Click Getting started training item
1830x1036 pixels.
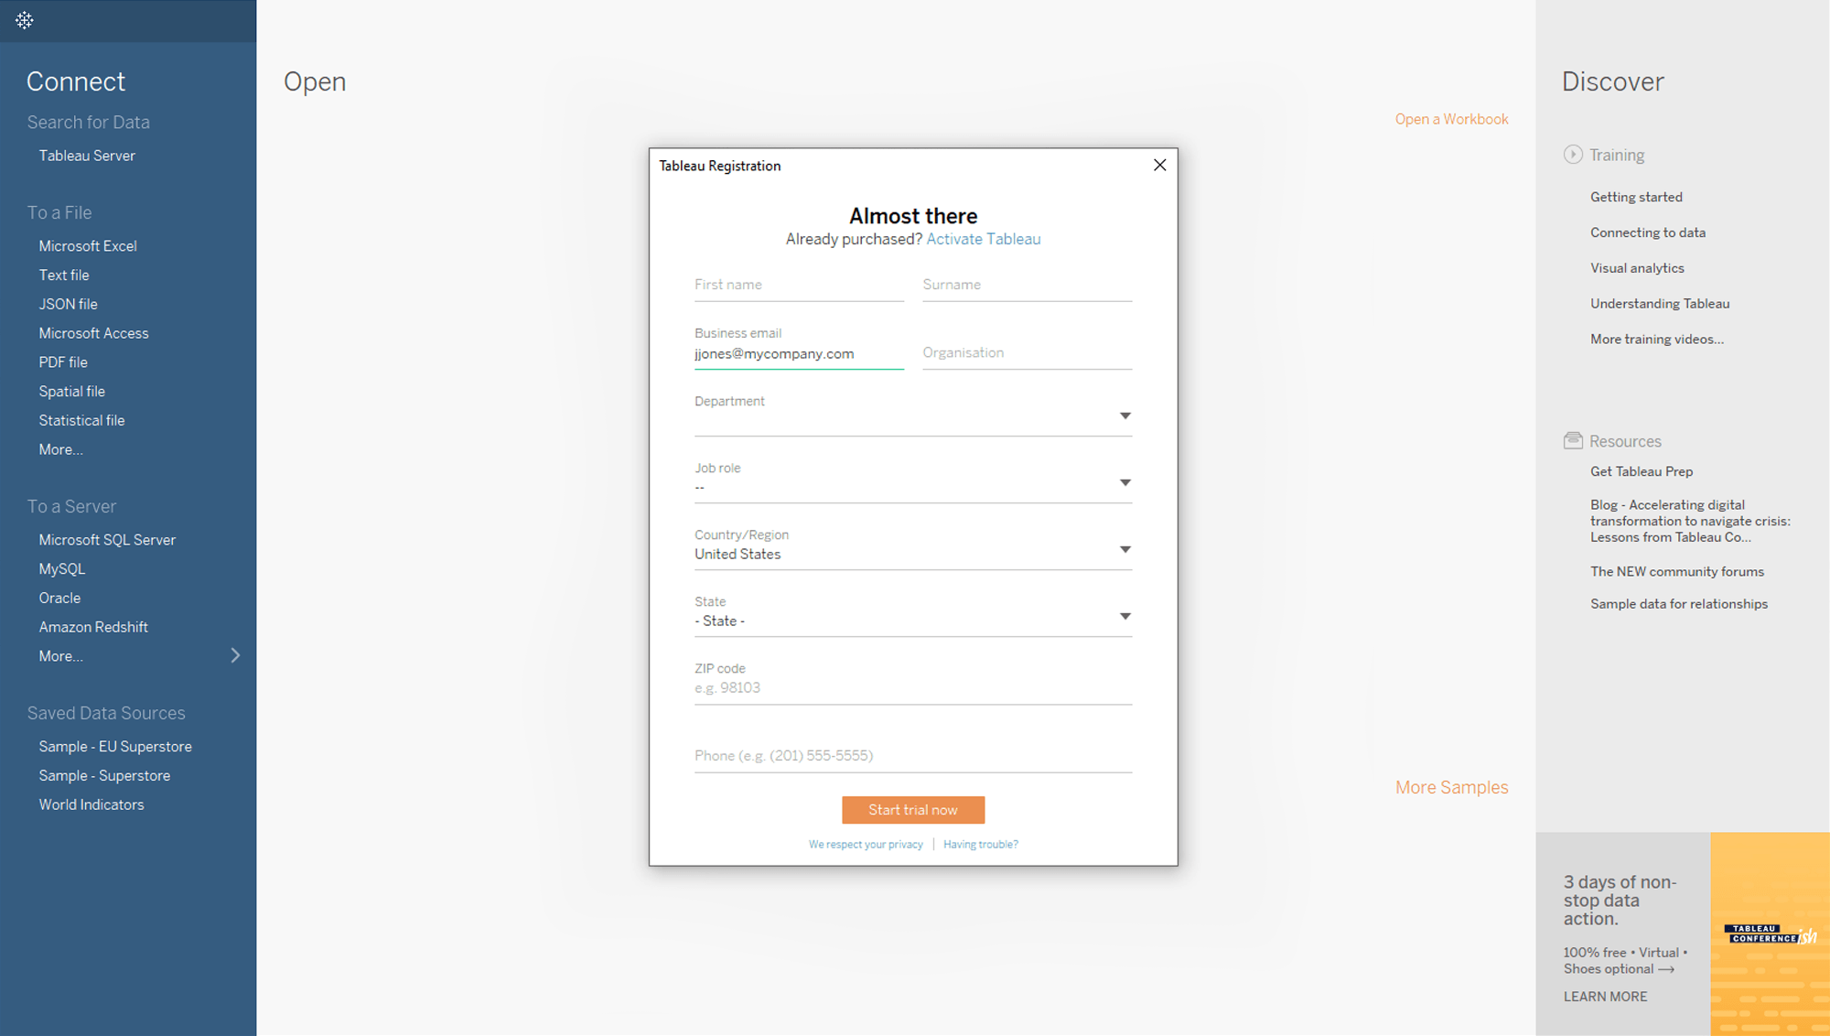[x=1636, y=198]
